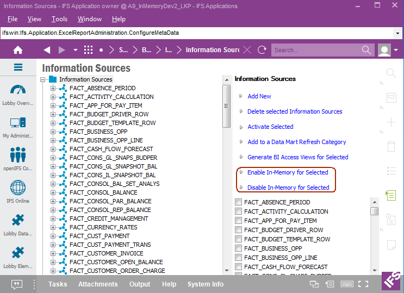The image size is (404, 293).
Task: Click Delete selected Information Sources link
Action: pyautogui.click(x=295, y=111)
